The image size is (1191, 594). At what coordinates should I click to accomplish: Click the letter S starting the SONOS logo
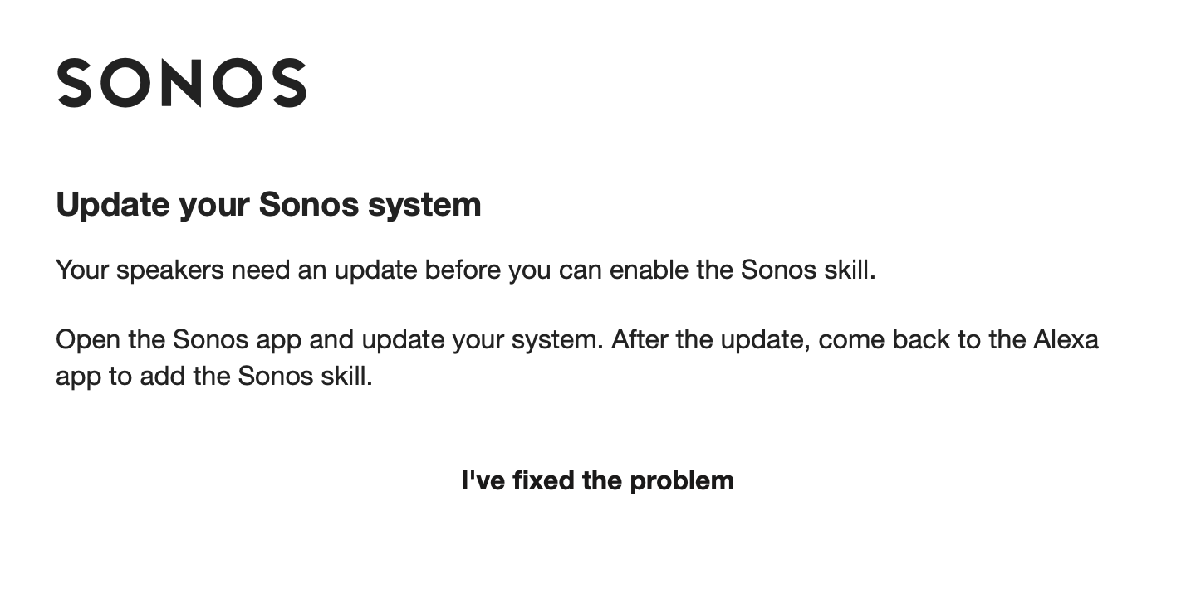tap(73, 83)
